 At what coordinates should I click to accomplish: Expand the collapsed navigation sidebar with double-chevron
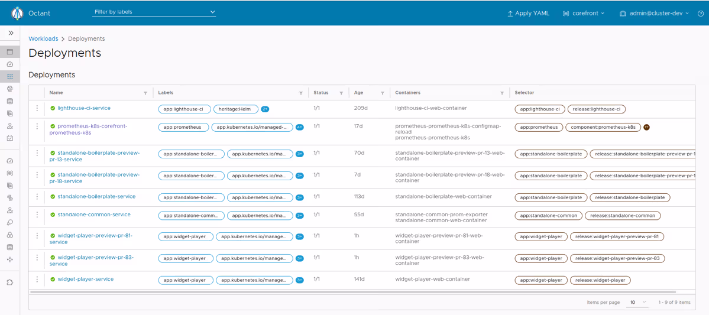11,33
